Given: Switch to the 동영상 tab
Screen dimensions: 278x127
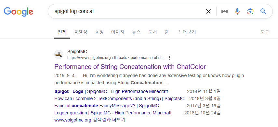Looking at the screenshot, I should (x=81, y=32).
